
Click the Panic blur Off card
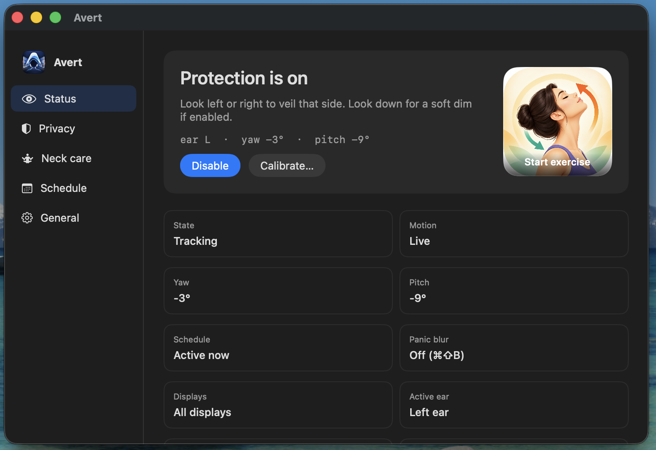click(x=514, y=348)
